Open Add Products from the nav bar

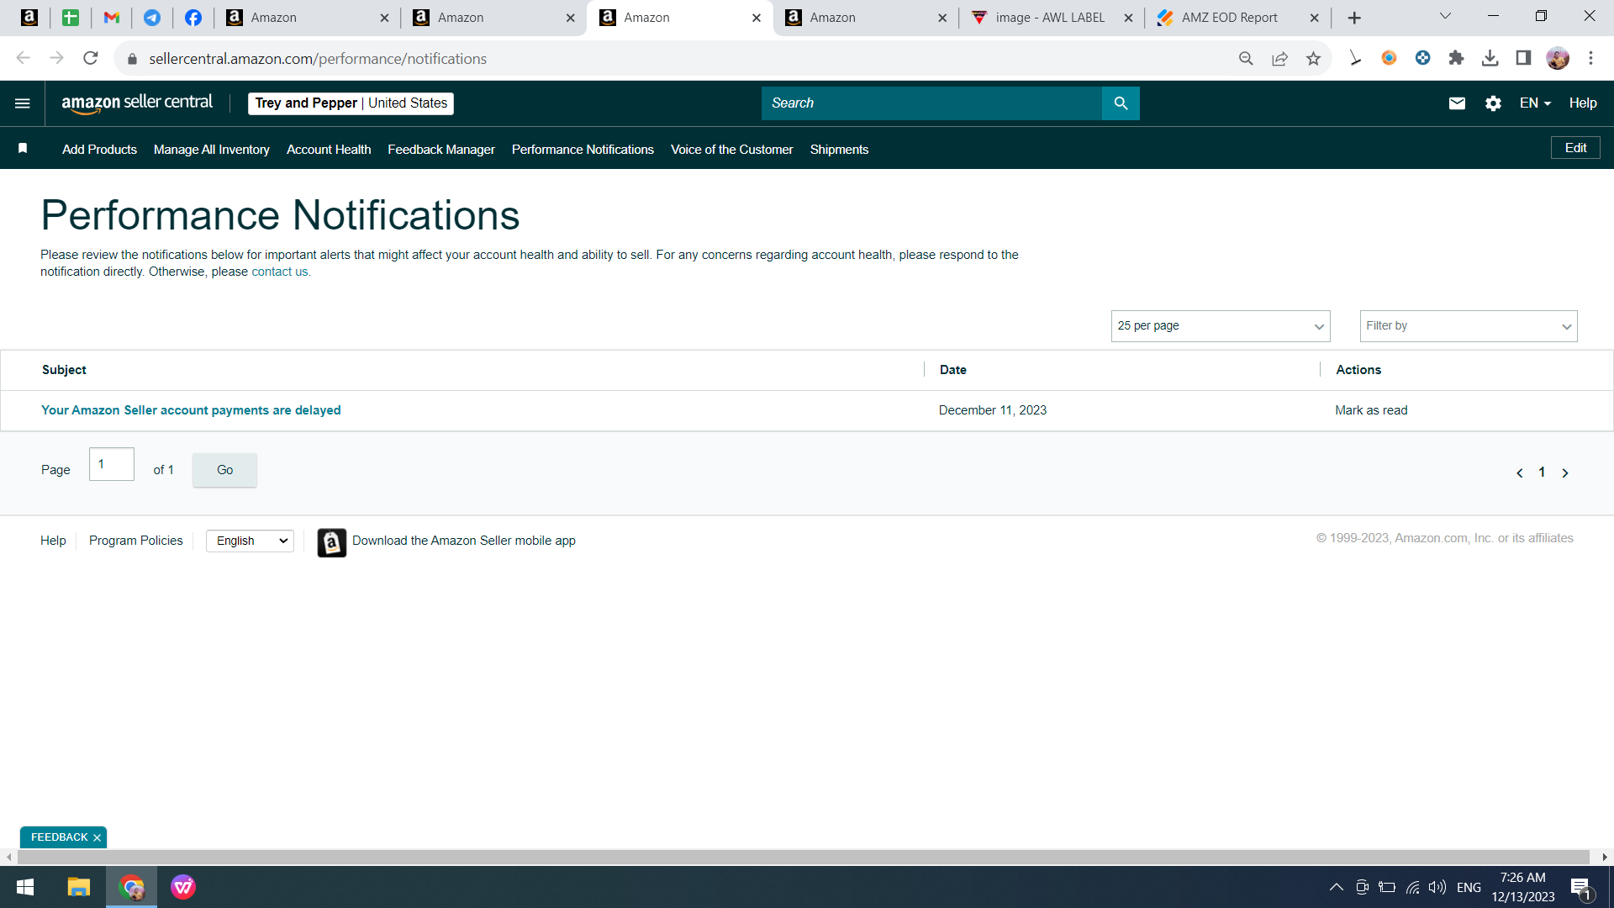click(x=99, y=150)
